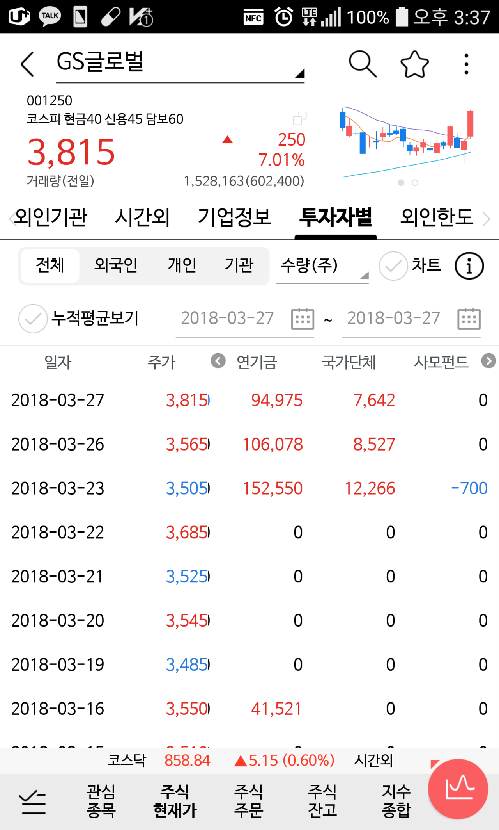
Task: Open the red floating chart button
Action: pyautogui.click(x=458, y=789)
